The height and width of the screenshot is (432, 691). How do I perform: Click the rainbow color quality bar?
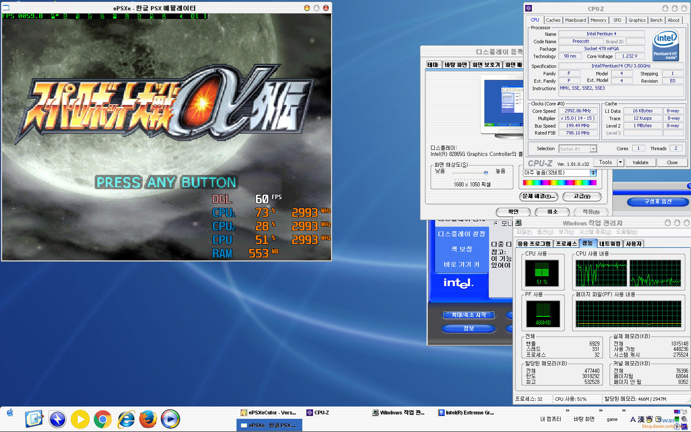[559, 183]
